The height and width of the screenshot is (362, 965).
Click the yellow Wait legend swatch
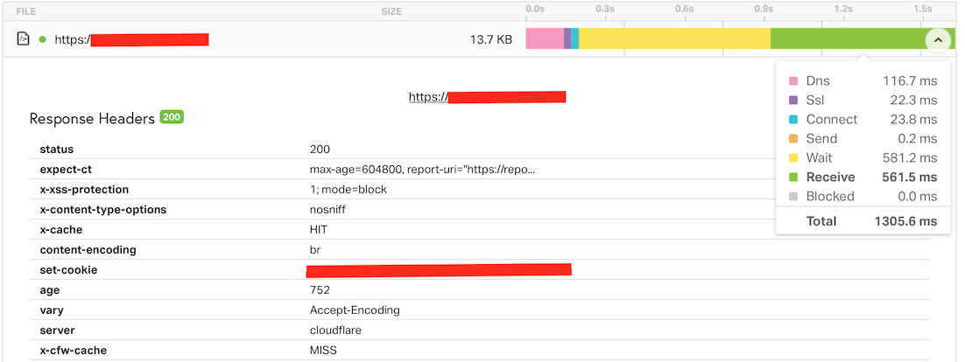point(793,157)
